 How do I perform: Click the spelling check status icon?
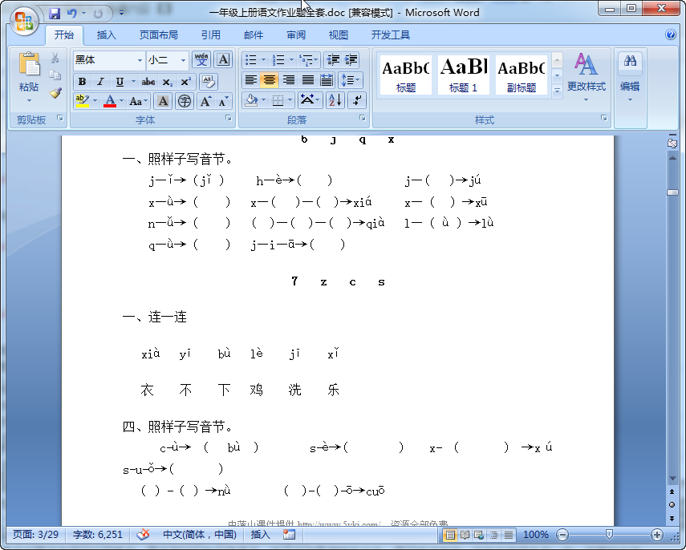tap(143, 534)
